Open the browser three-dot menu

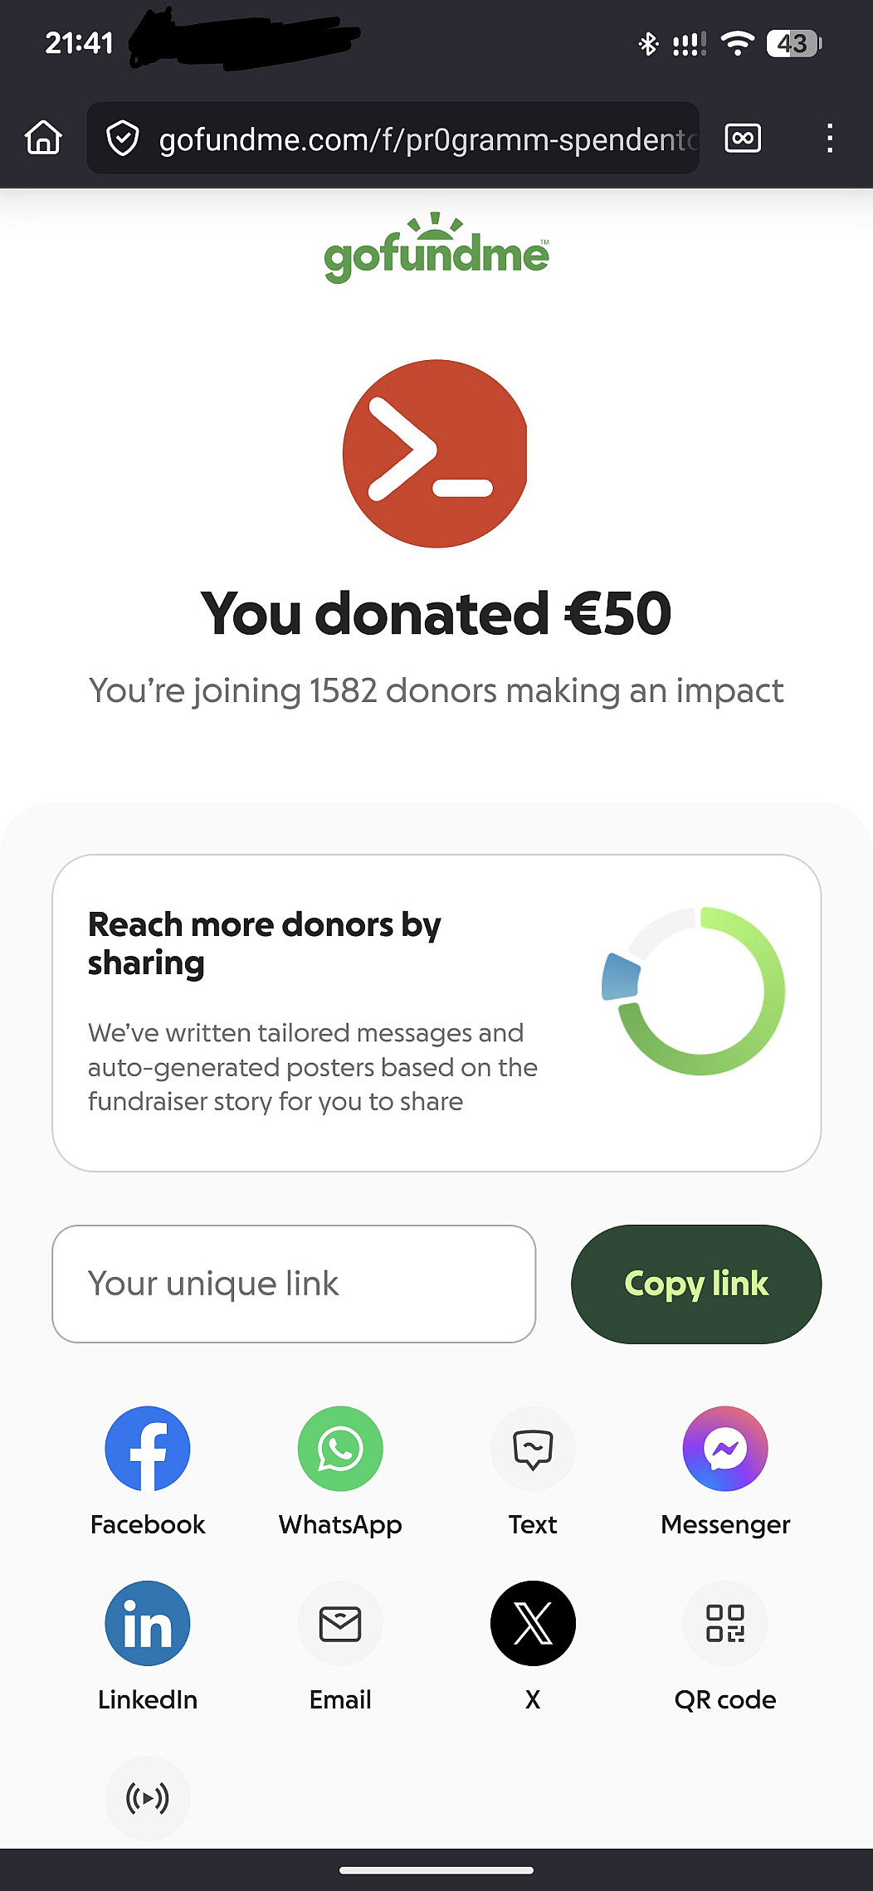[x=829, y=138]
